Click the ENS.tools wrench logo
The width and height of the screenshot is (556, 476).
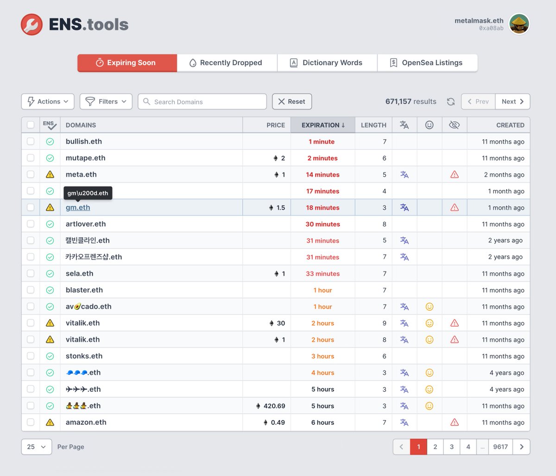tap(32, 25)
